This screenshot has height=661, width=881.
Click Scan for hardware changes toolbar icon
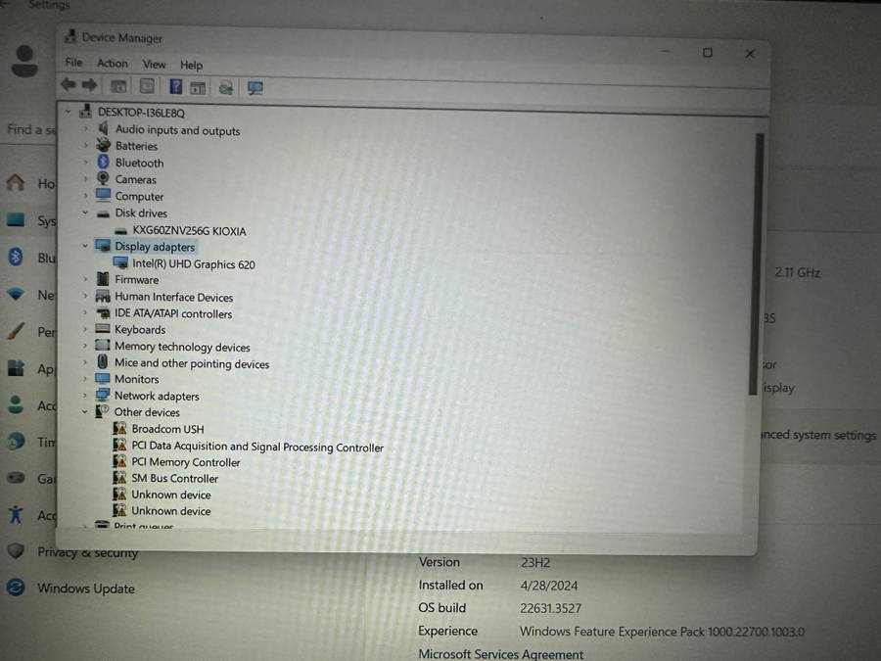coord(255,88)
